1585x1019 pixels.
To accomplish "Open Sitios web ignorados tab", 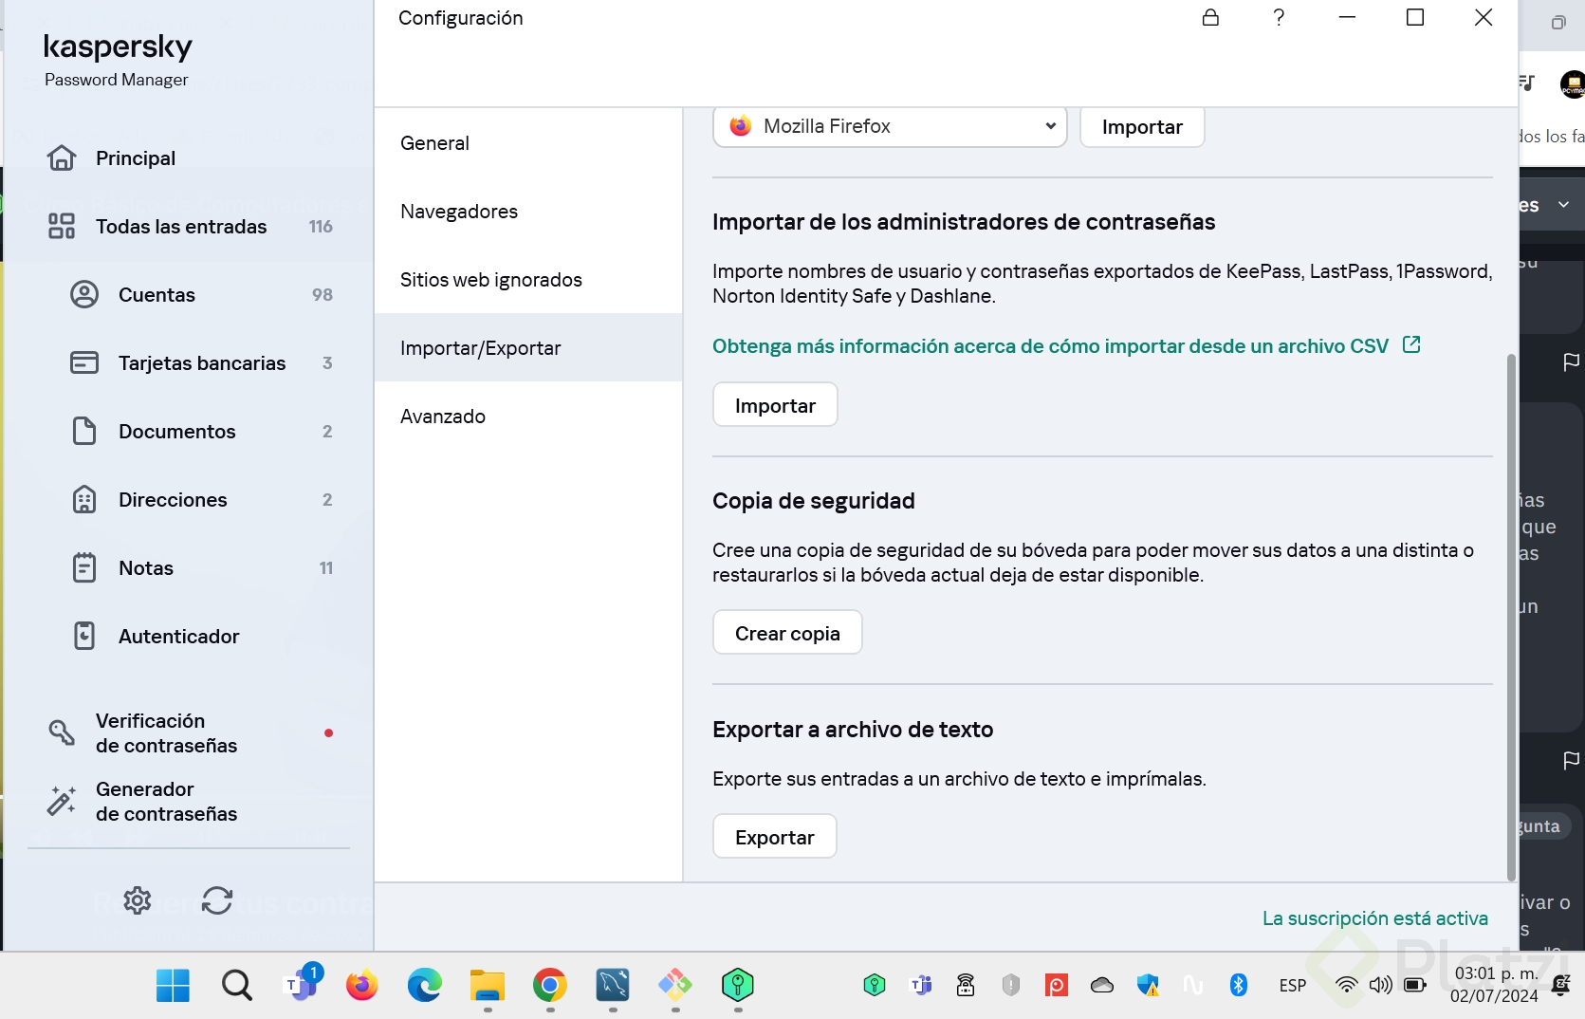I will click(528, 280).
